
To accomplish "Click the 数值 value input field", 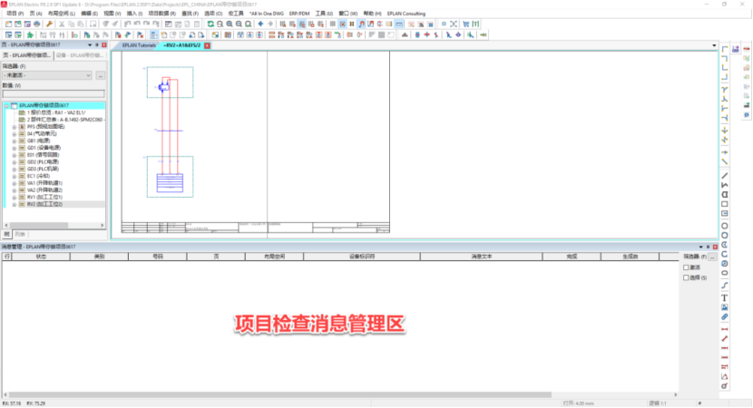I will tap(54, 94).
